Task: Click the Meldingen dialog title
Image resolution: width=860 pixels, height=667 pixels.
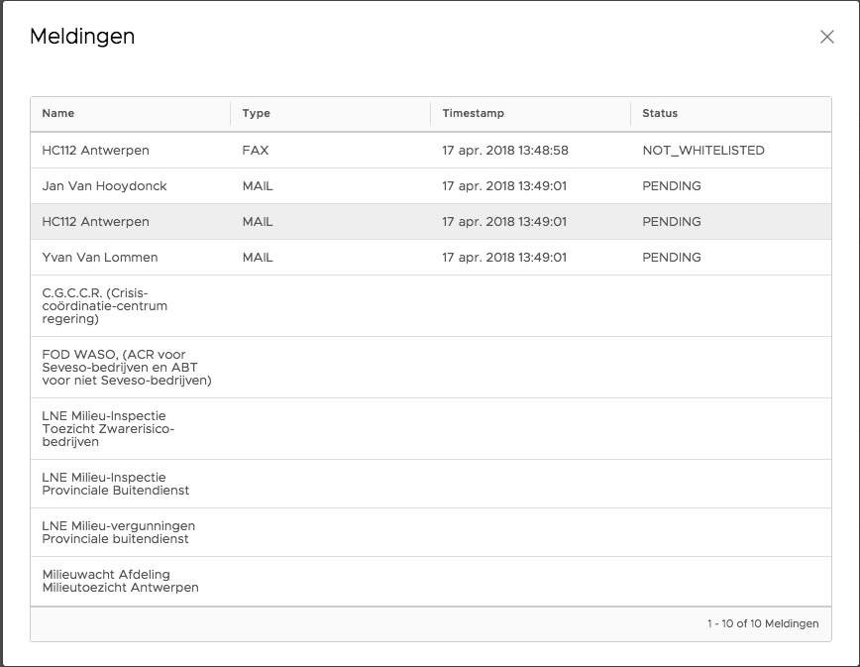Action: pos(82,37)
